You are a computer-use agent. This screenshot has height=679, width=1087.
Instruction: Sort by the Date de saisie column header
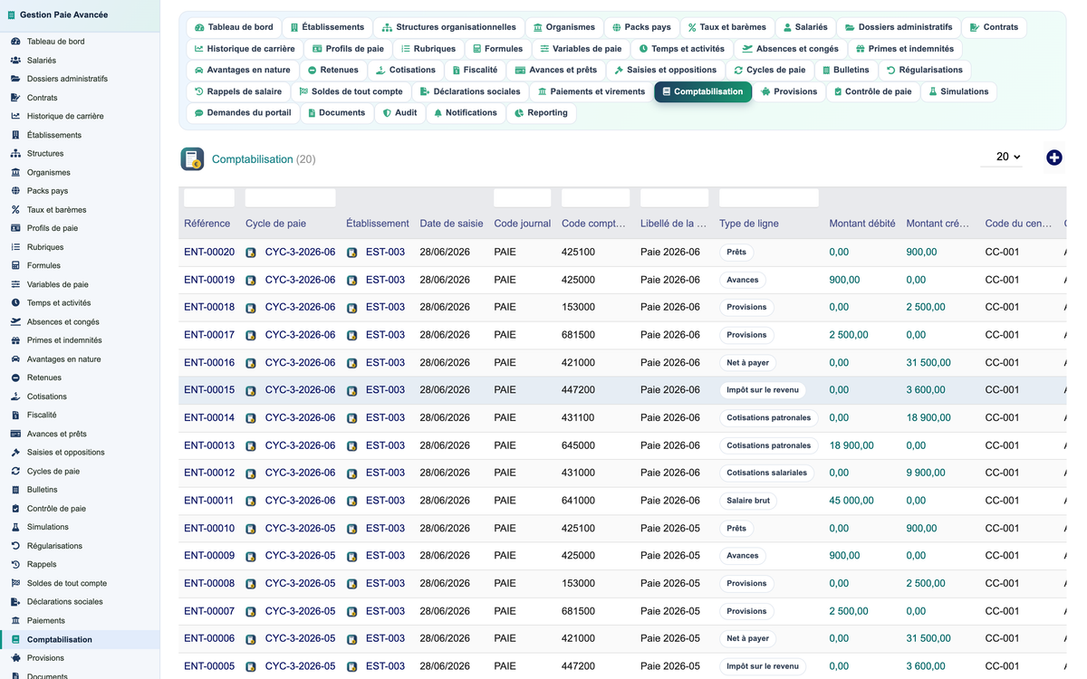451,224
